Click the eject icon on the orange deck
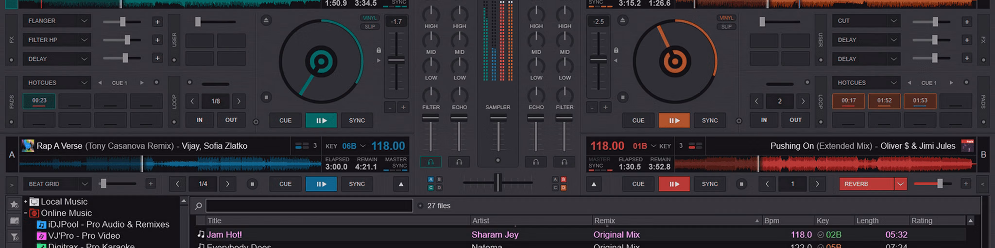The height and width of the screenshot is (248, 995). [x=622, y=20]
